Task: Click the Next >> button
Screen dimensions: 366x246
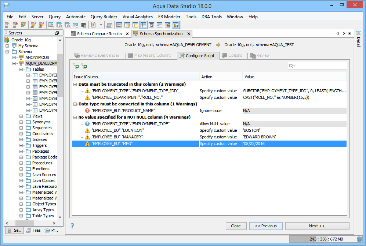Action: click(317, 226)
